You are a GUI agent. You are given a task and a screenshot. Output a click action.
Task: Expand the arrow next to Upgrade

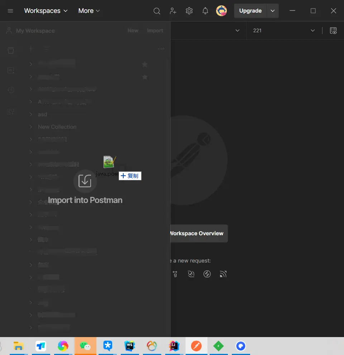point(273,11)
